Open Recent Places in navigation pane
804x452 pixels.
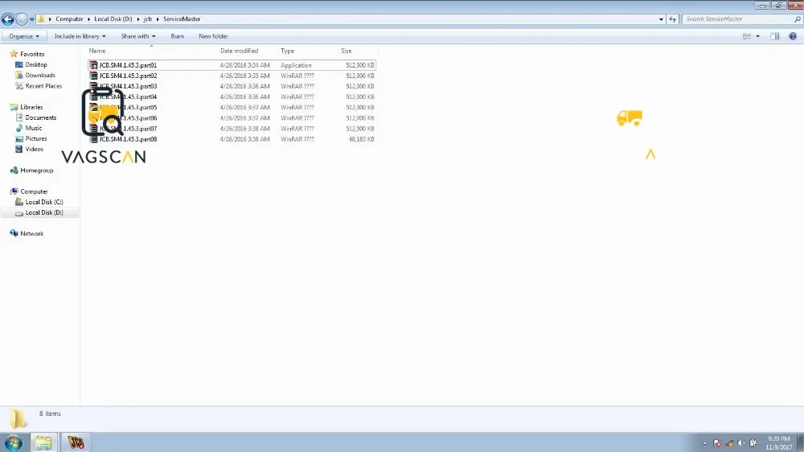click(43, 86)
